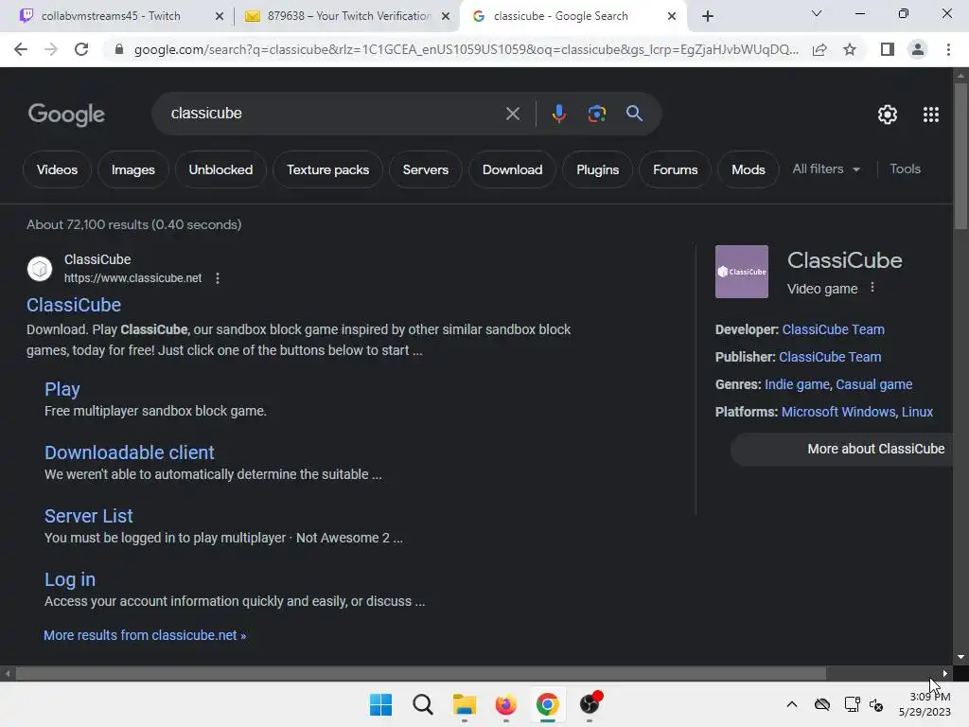Open the Chrome three-dot menu
The height and width of the screenshot is (727, 969).
[x=948, y=49]
